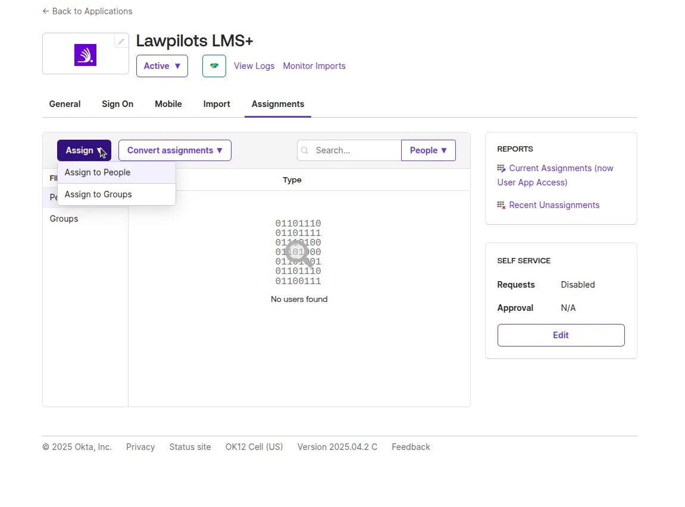Open the Active status dropdown
685x507 pixels.
[162, 66]
